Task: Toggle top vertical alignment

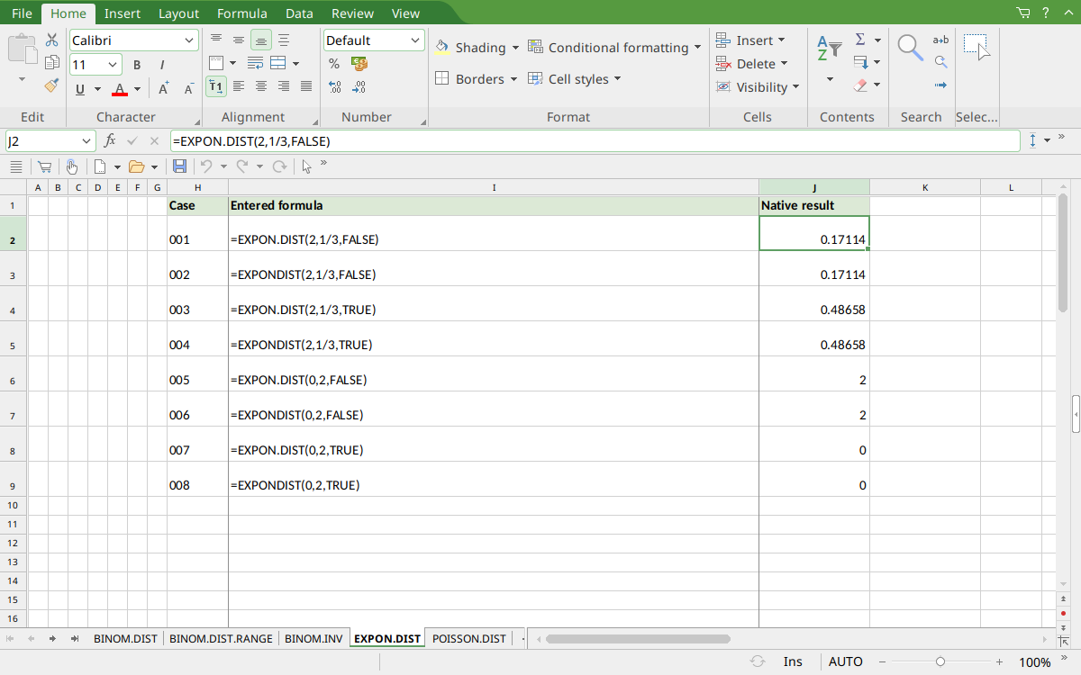Action: [215, 40]
